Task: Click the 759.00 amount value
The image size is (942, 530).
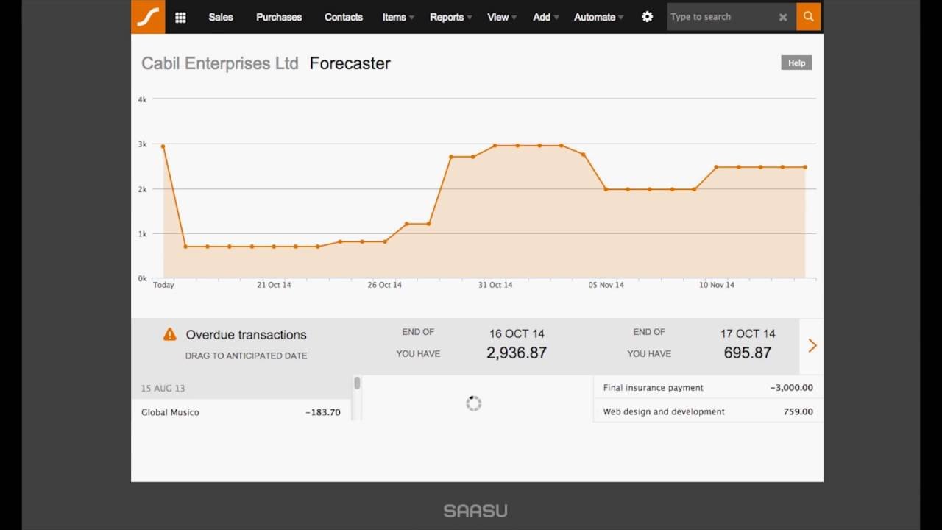Action: tap(798, 412)
